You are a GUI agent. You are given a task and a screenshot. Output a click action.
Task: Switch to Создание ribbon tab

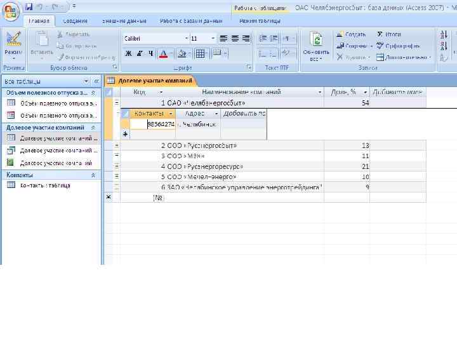point(75,21)
